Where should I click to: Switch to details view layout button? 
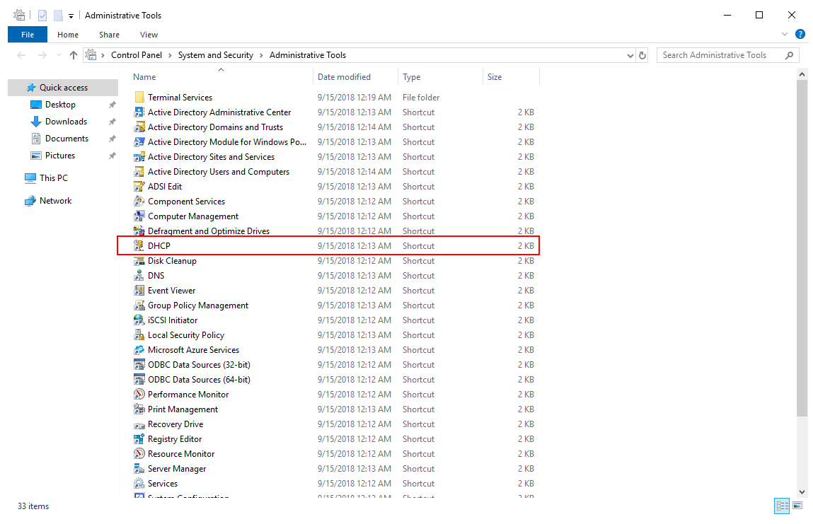(x=782, y=506)
